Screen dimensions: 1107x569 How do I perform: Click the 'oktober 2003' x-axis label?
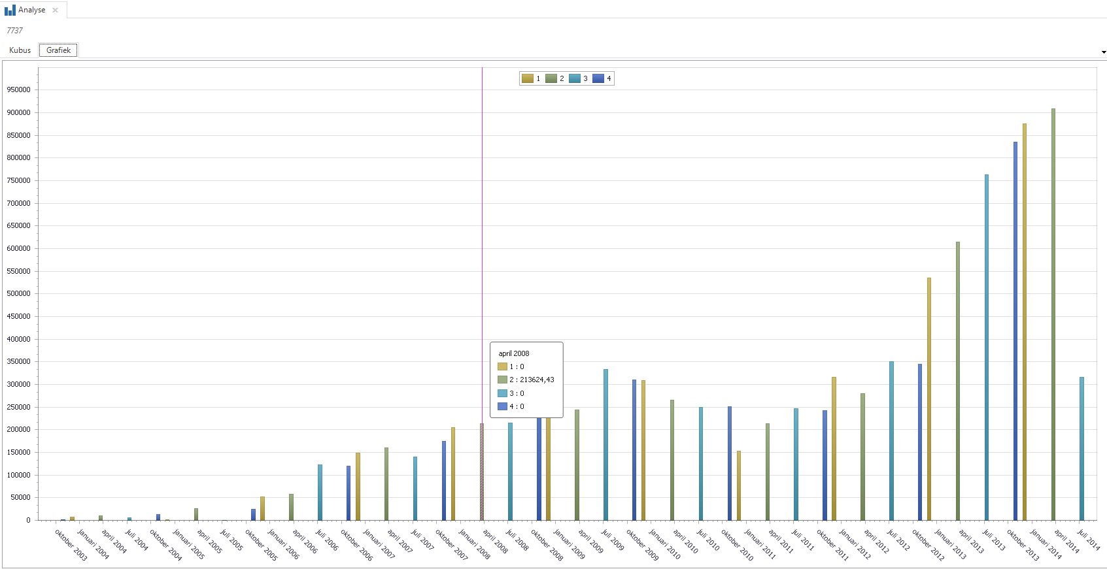71,545
